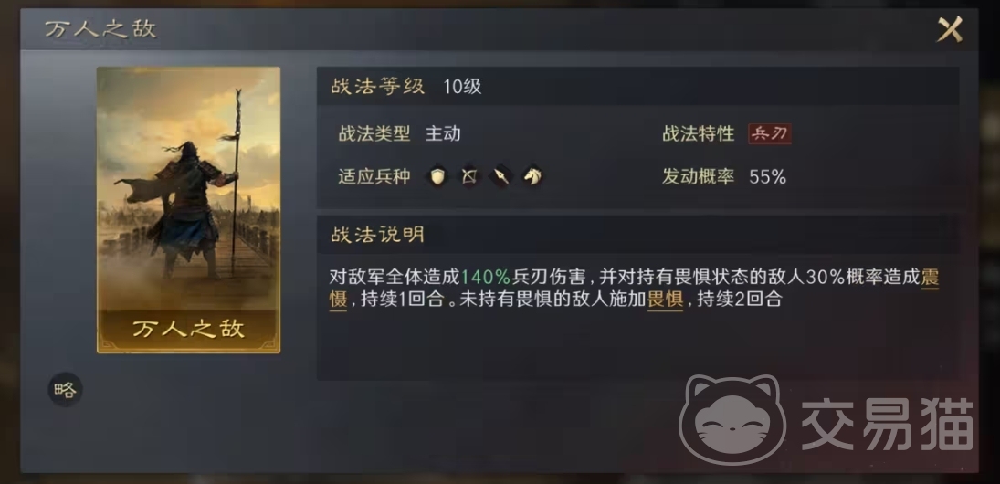Image resolution: width=1000 pixels, height=484 pixels.
Task: Open the underlined 震 status link
Action: (931, 278)
